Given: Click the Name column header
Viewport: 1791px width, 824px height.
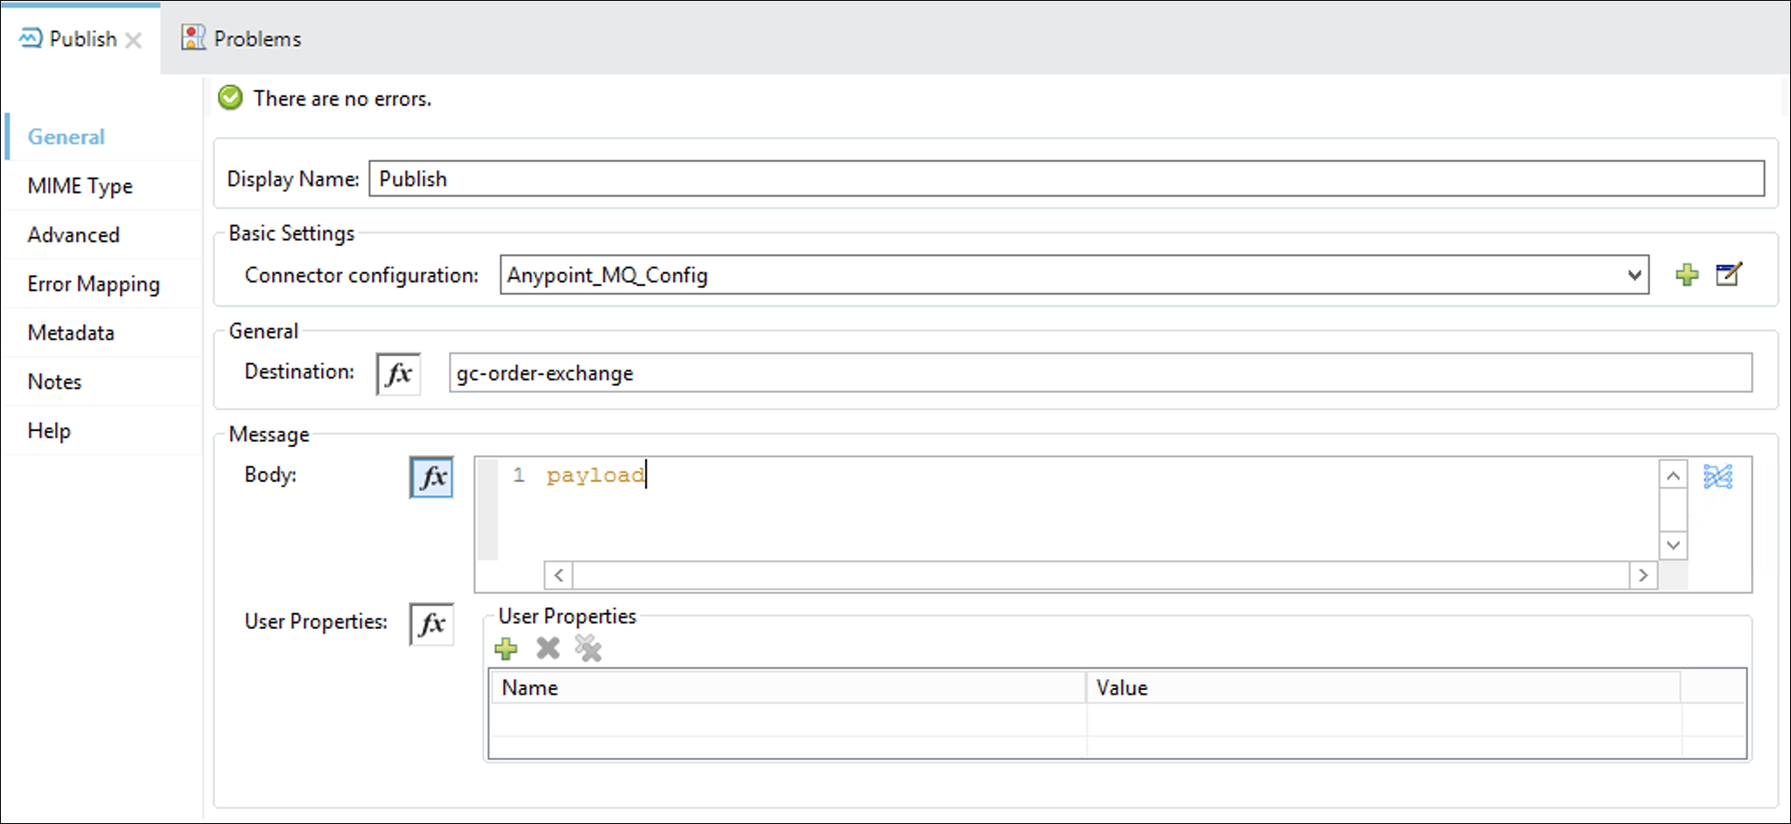Looking at the screenshot, I should coord(787,688).
